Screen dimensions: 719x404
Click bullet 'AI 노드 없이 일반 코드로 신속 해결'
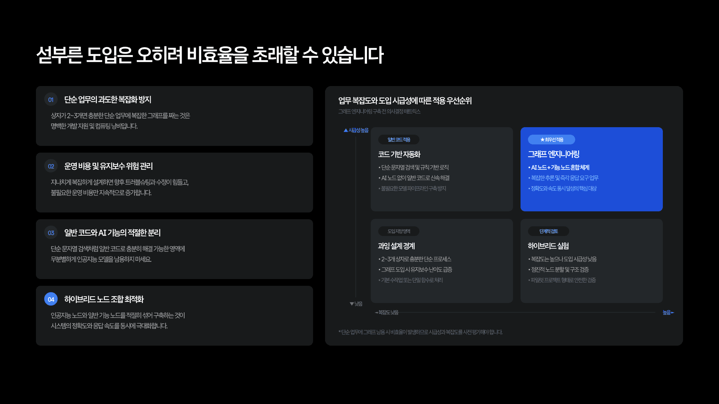pos(414,178)
